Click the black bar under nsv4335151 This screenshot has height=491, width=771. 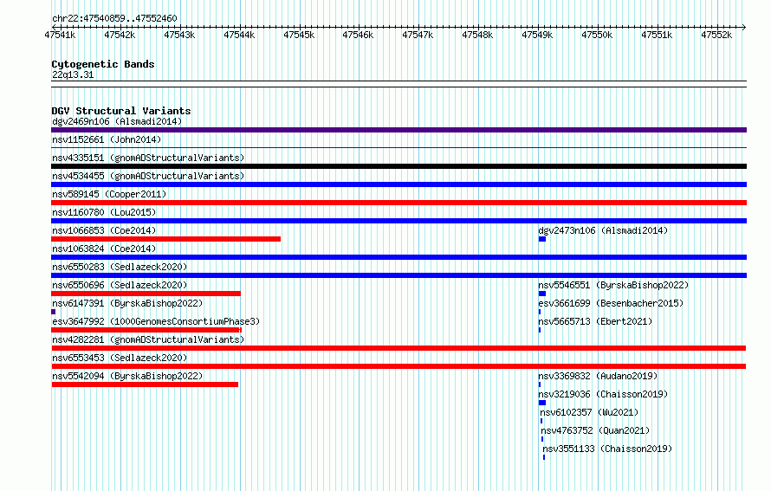click(398, 166)
